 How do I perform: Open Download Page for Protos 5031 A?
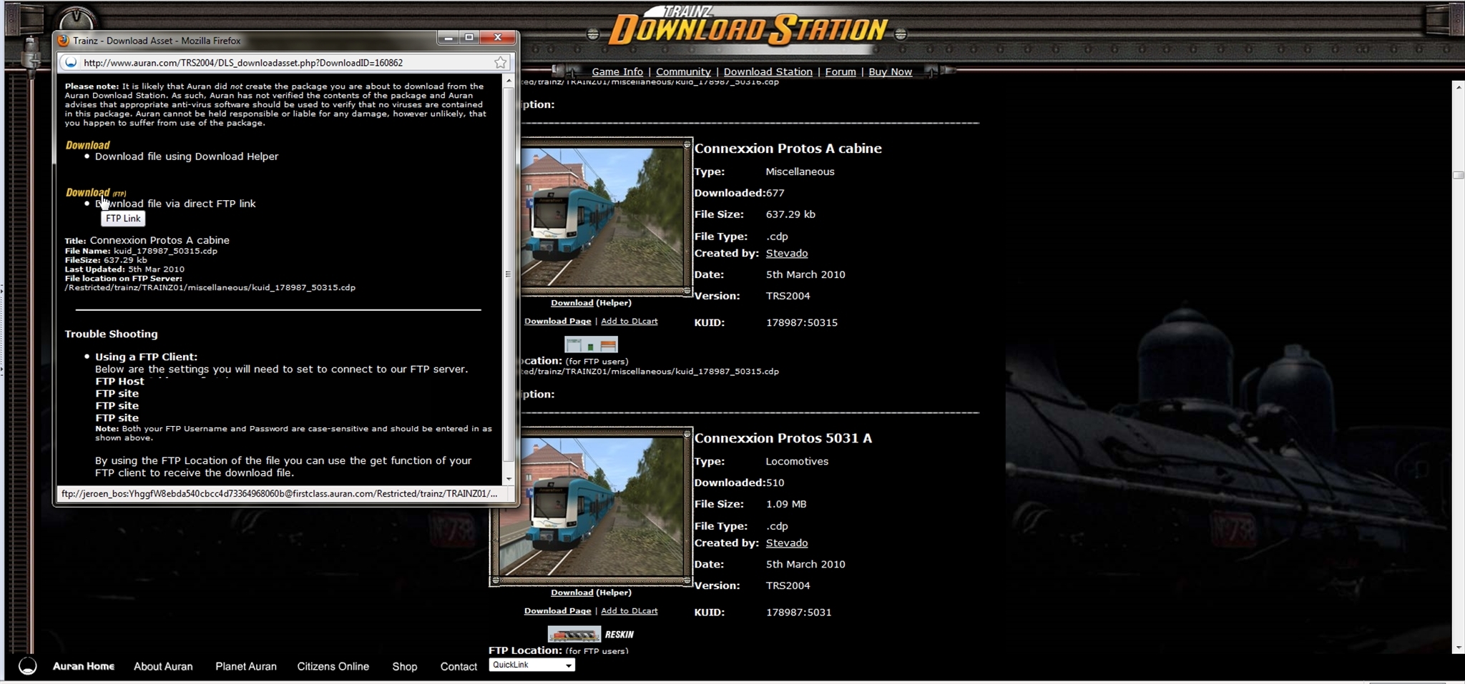pos(558,611)
